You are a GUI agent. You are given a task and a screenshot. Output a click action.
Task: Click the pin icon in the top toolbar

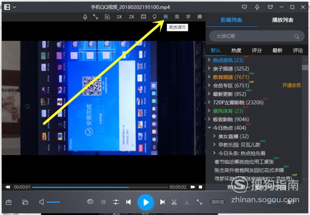pyautogui.click(x=85, y=17)
